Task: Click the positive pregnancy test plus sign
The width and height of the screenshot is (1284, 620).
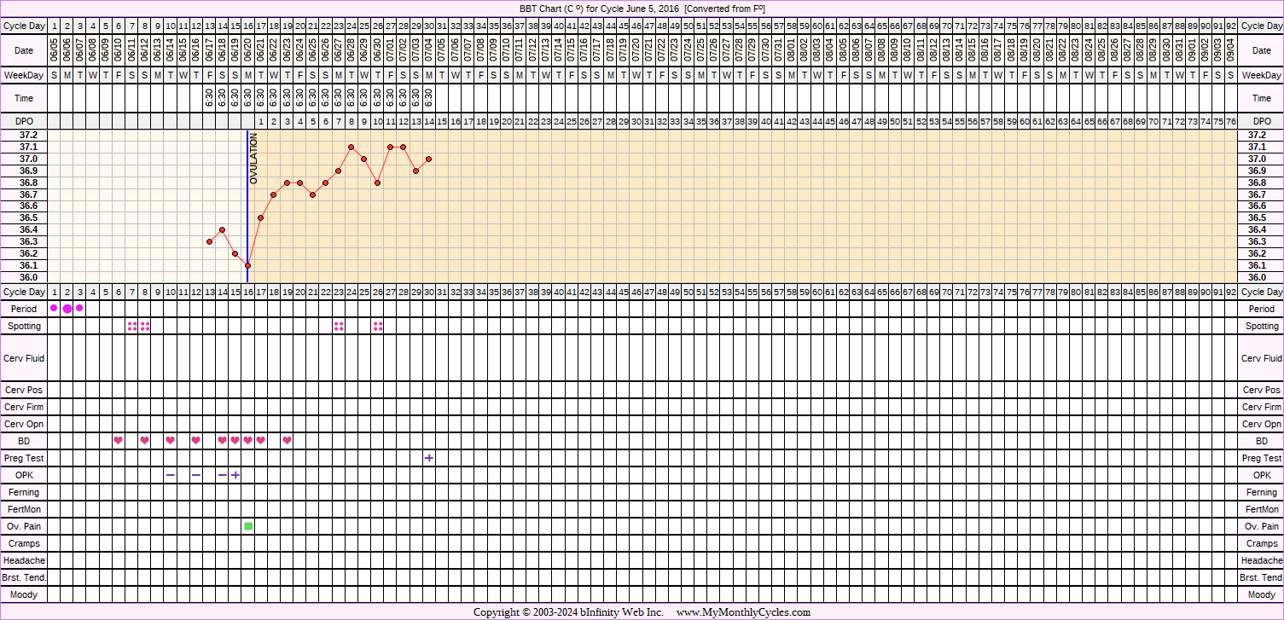Action: (x=429, y=458)
